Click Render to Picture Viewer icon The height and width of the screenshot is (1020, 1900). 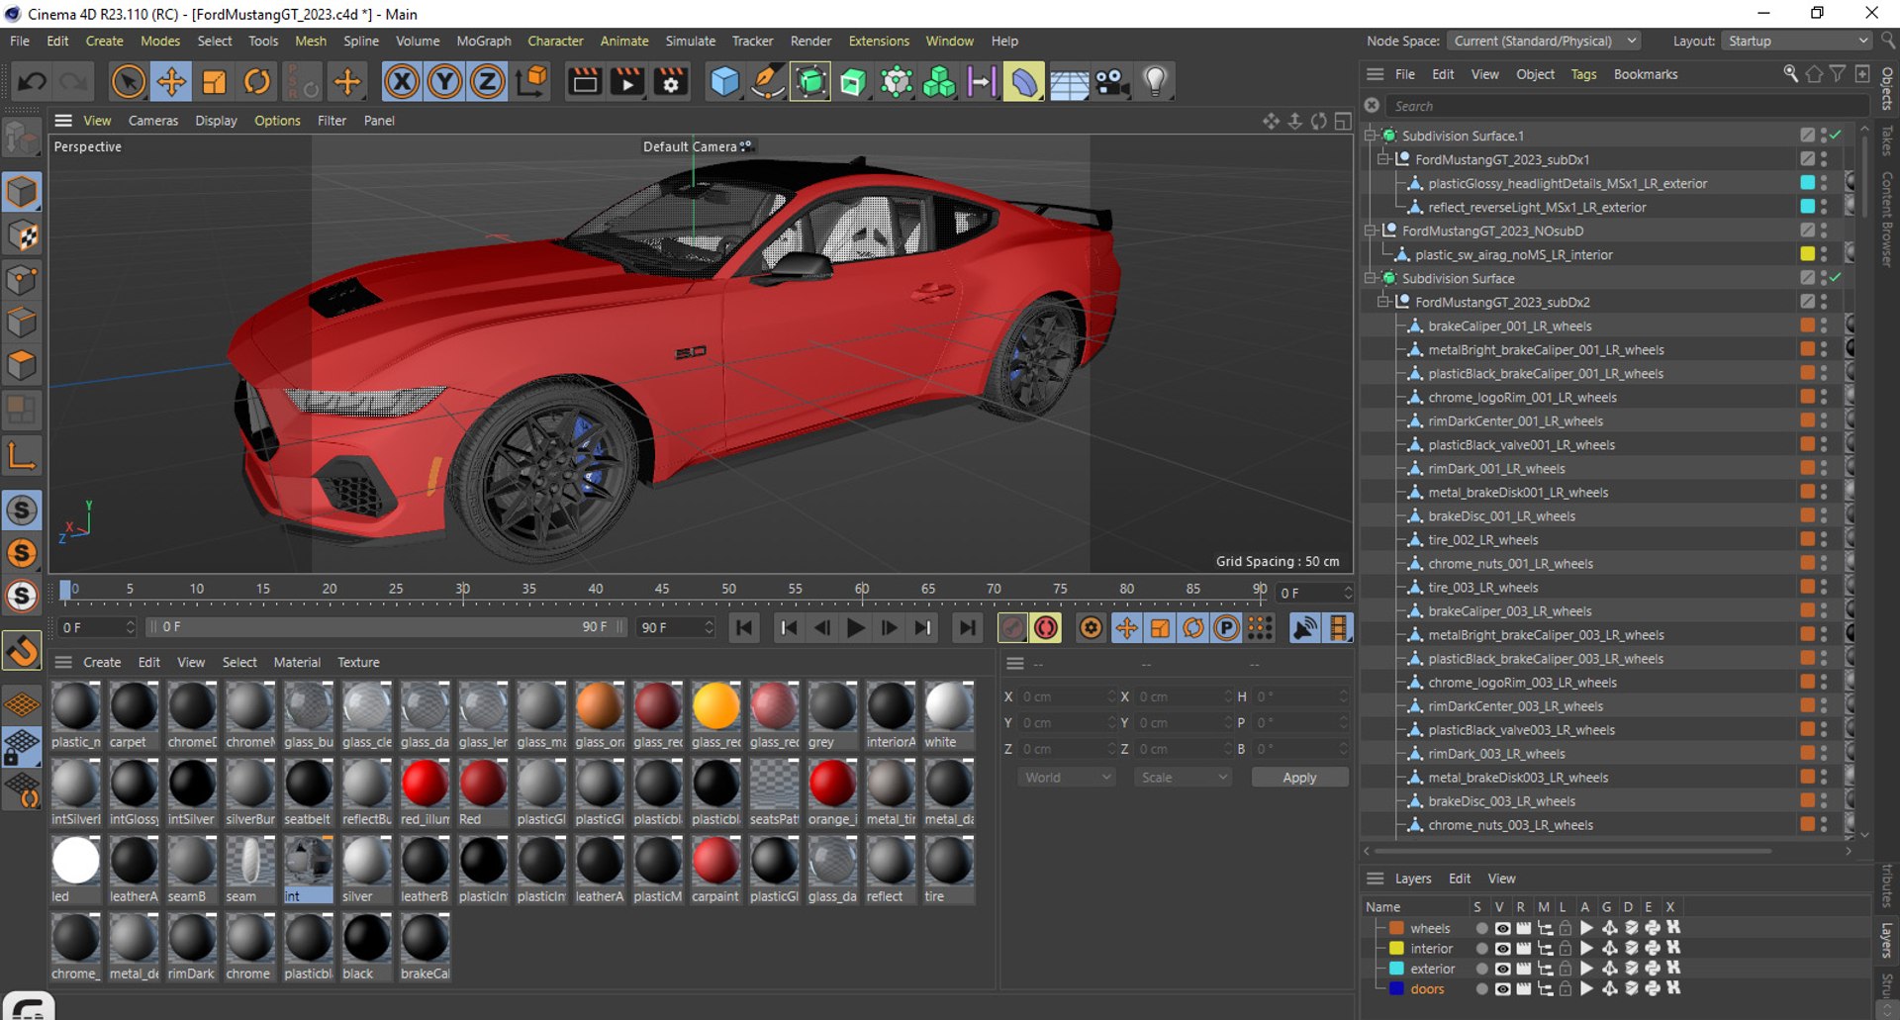point(627,81)
